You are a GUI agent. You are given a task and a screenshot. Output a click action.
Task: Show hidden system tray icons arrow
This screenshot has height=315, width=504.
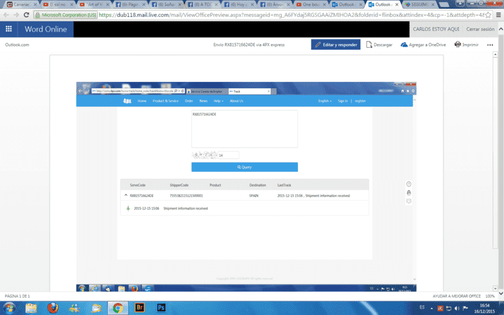pyautogui.click(x=432, y=308)
